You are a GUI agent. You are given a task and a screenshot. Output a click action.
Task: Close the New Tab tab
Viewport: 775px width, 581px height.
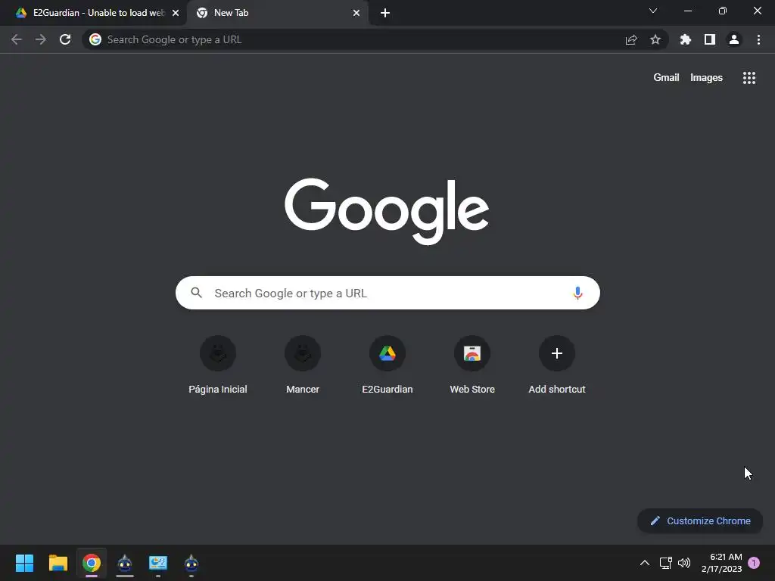pyautogui.click(x=356, y=13)
